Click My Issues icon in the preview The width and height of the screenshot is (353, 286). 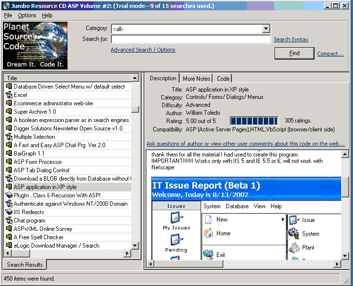tap(176, 218)
